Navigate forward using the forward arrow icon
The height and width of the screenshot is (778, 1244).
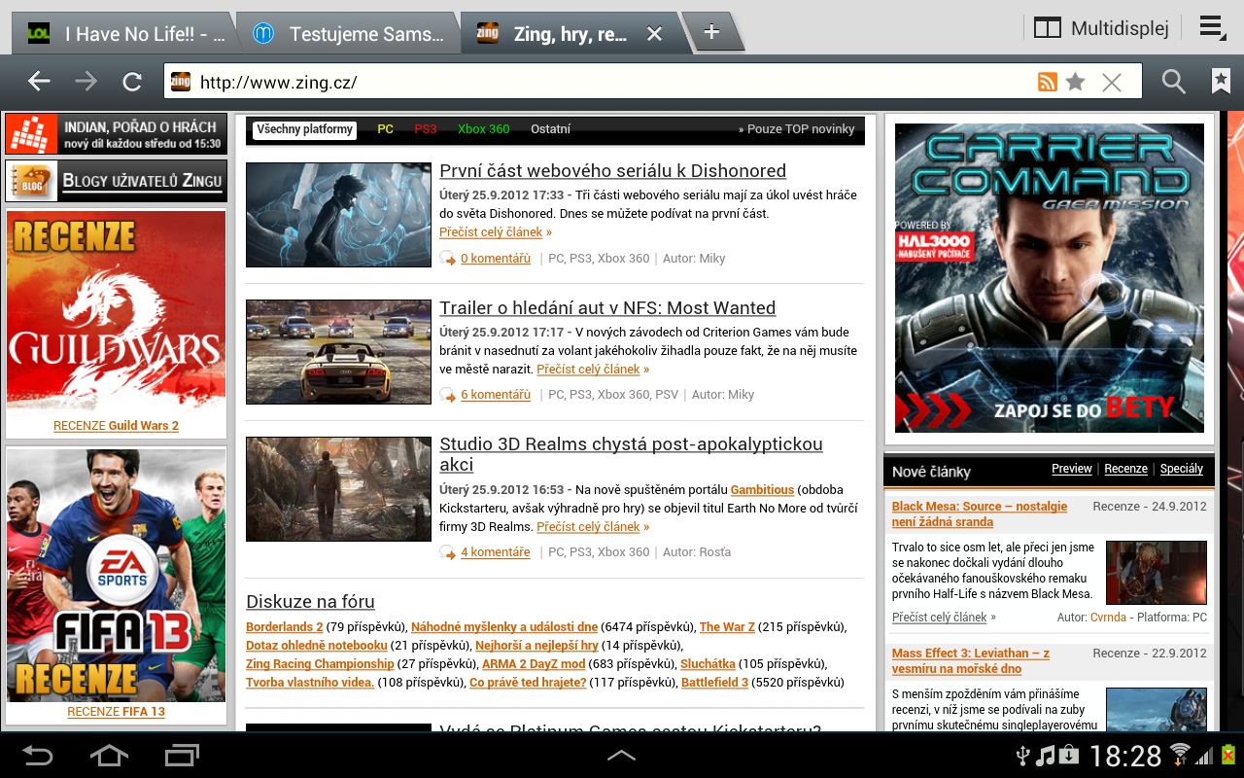(86, 81)
